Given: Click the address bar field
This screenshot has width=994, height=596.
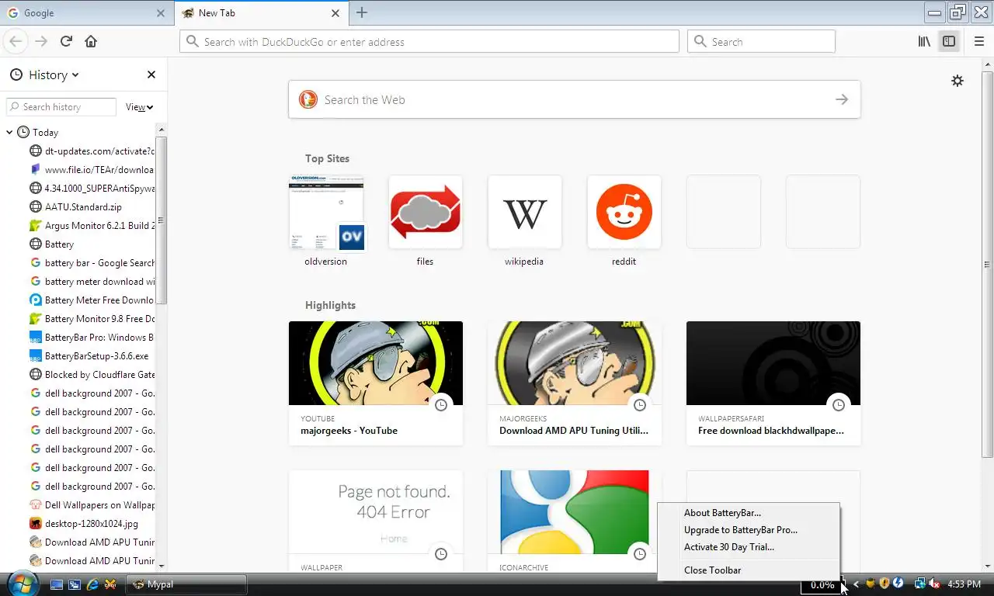Looking at the screenshot, I should (x=429, y=42).
